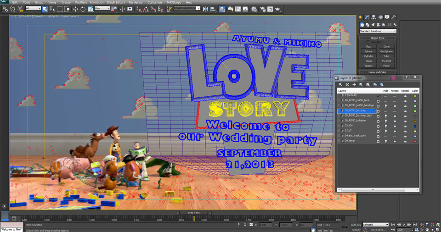Screen dimensions: 441x232
Task: Click the Unlink Selection icon
Action: [13, 9]
